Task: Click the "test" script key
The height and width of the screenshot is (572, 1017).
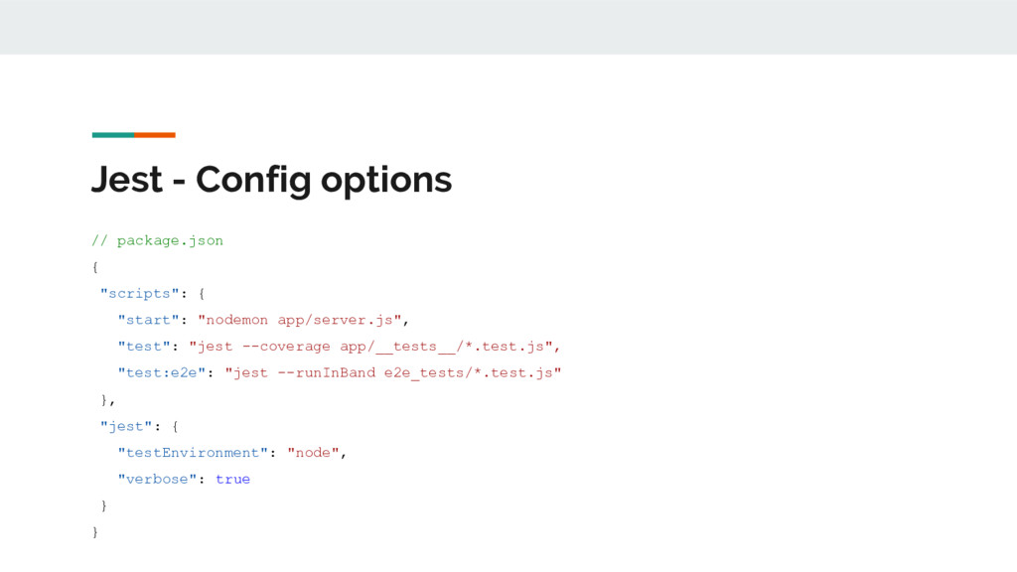Action: click(x=143, y=347)
